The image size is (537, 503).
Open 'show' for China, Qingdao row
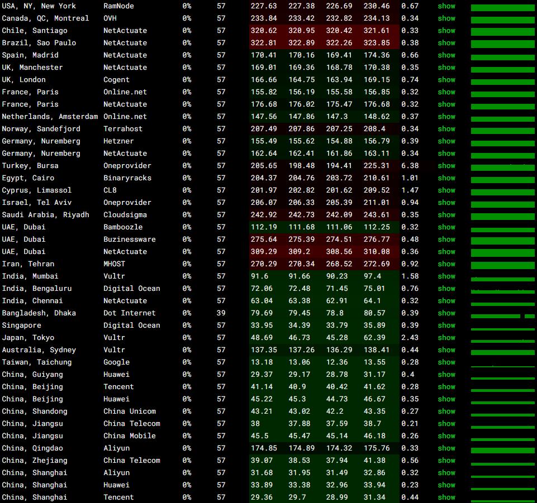[446, 449]
